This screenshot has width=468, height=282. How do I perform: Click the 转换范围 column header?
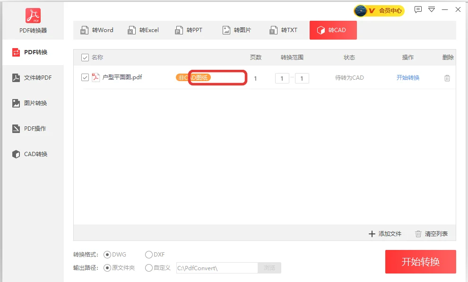click(x=292, y=58)
